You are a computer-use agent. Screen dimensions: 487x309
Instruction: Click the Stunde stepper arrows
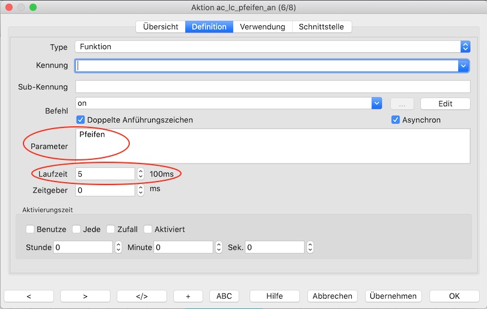tap(118, 247)
